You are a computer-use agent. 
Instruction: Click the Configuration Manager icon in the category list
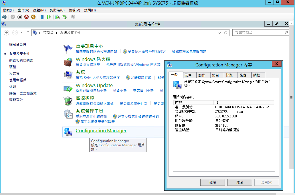68,132
